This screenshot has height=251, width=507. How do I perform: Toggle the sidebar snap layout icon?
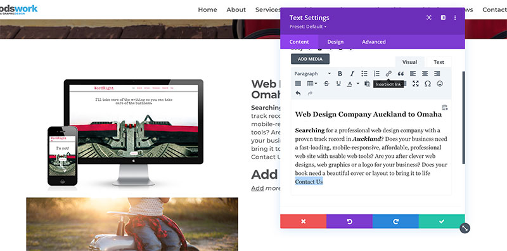443,18
